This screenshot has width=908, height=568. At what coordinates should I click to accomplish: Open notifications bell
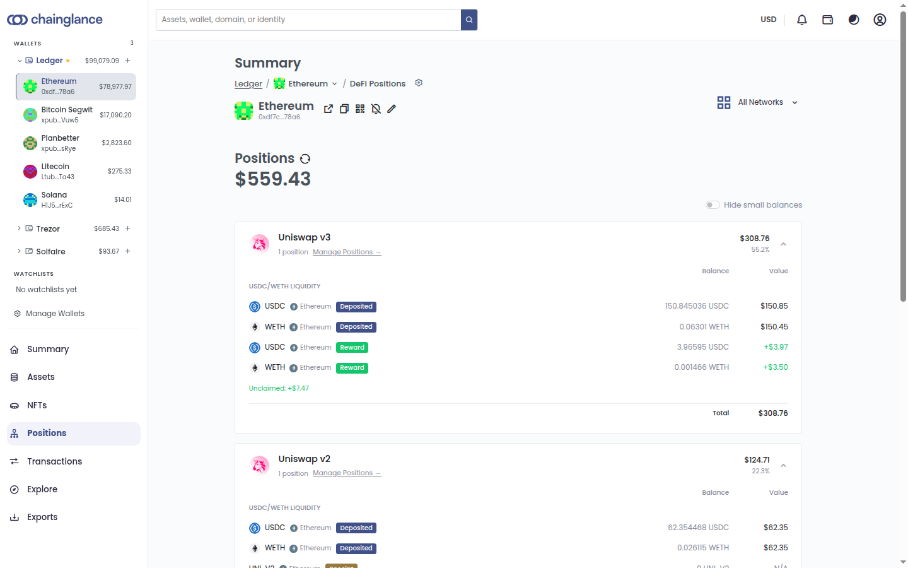[x=802, y=20]
